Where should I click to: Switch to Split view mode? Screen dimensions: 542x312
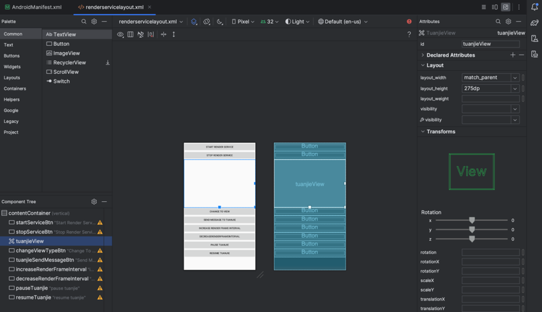(x=495, y=7)
